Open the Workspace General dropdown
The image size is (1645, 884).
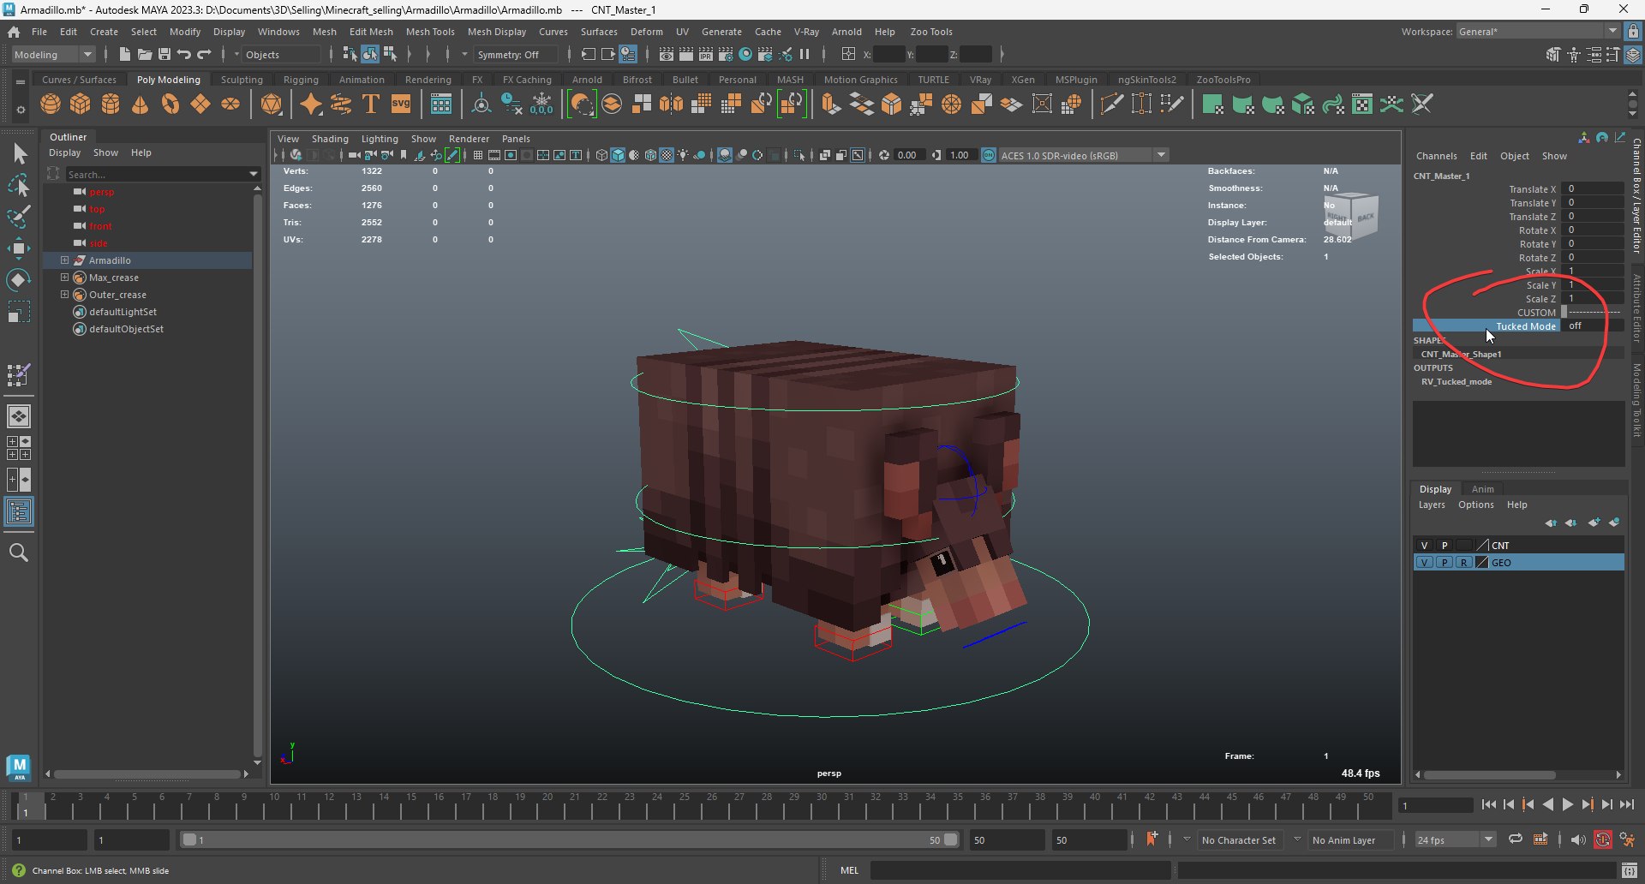tap(1538, 32)
